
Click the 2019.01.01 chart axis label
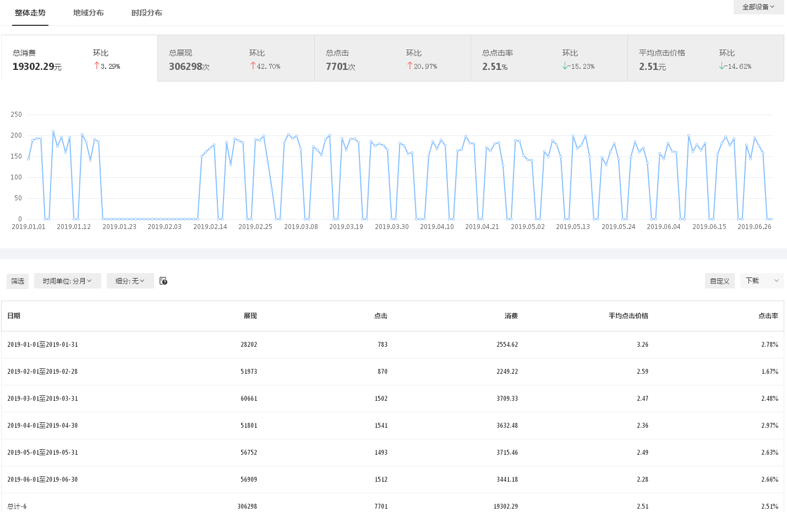point(29,227)
